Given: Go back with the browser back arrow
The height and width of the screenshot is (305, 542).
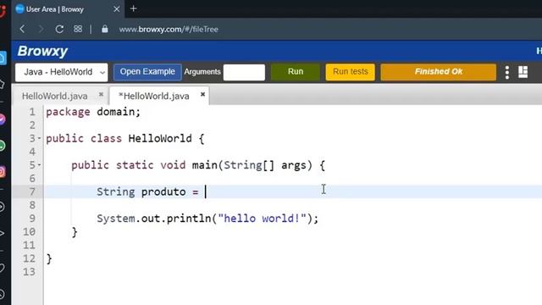Looking at the screenshot, I should coord(23,29).
